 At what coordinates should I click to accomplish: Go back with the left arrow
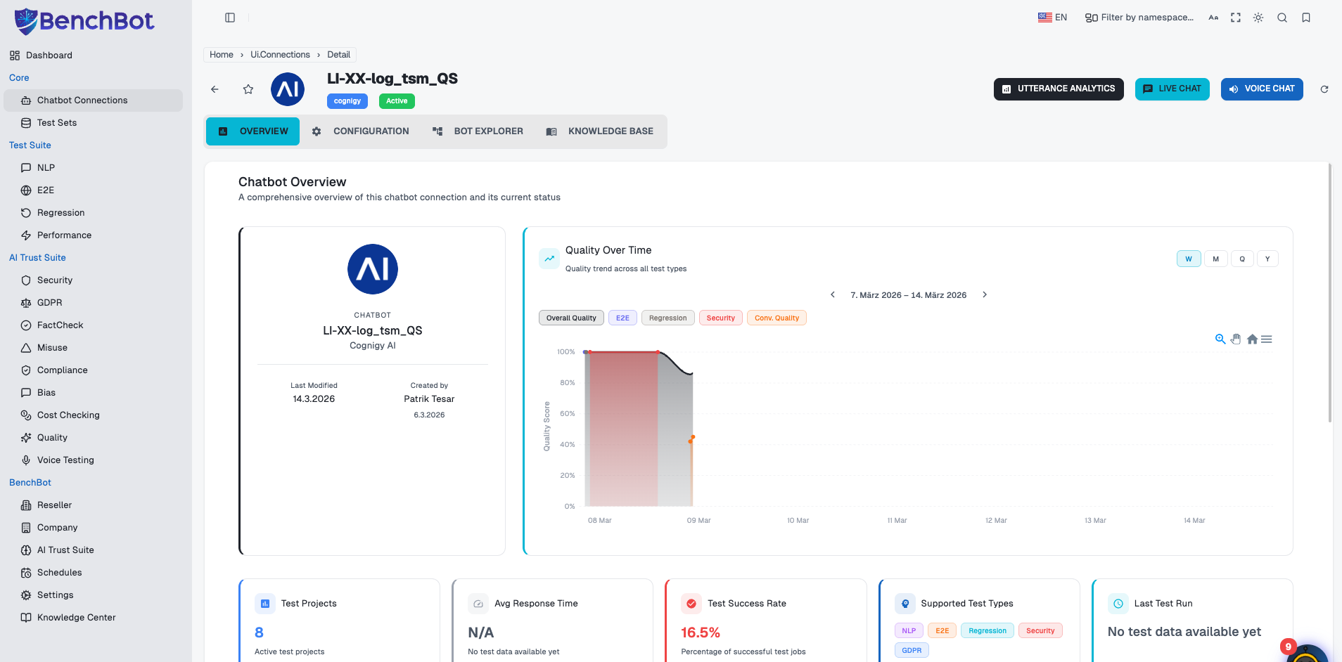click(x=215, y=89)
